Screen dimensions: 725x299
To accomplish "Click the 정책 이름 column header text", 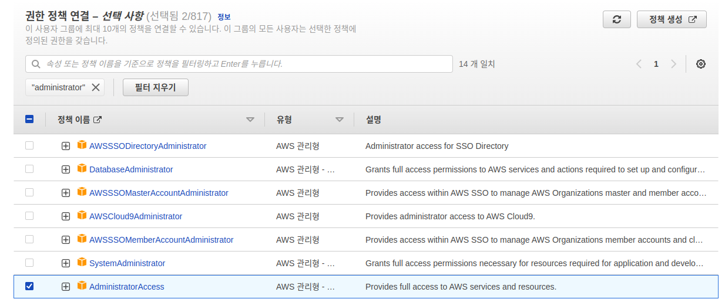I will pyautogui.click(x=73, y=120).
